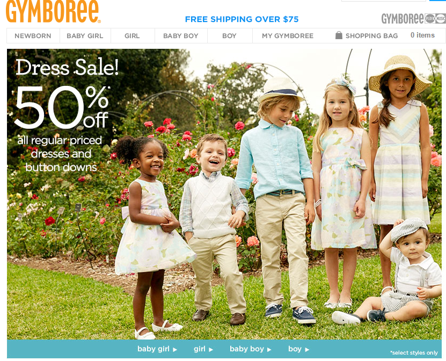Click the children garden hero photo
This screenshot has width=446, height=361.
tap(224, 194)
